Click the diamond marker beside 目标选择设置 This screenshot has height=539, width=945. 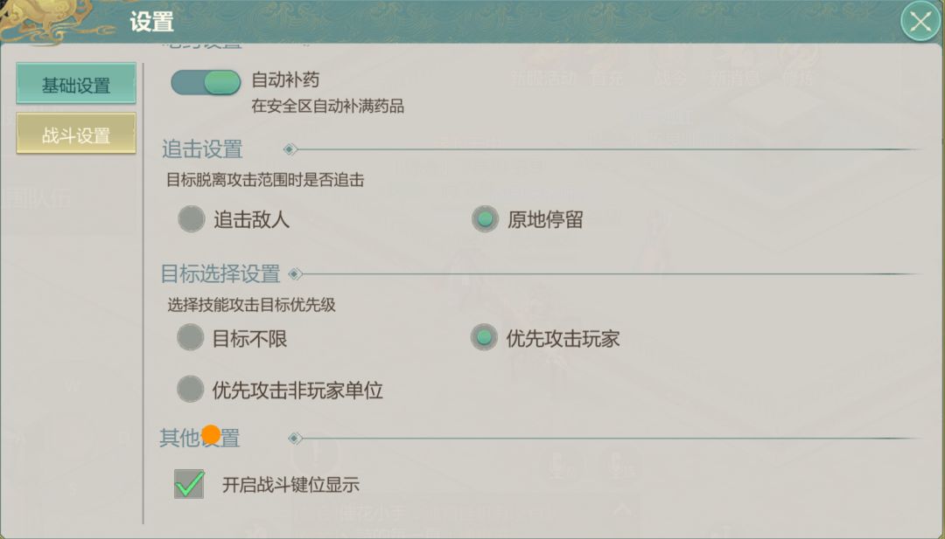(x=295, y=273)
